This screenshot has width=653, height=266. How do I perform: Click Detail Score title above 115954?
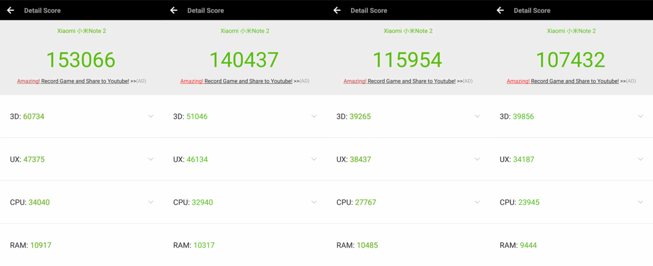click(369, 10)
